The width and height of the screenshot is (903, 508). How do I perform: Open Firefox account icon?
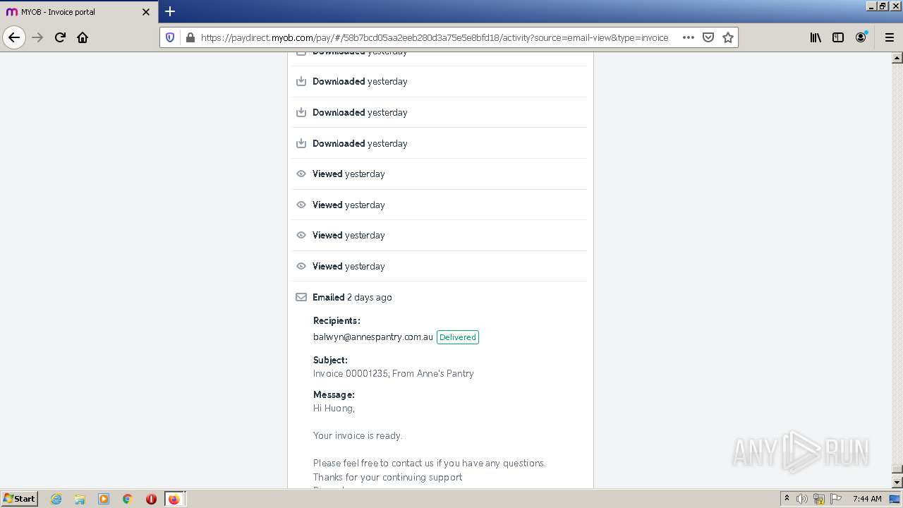861,37
